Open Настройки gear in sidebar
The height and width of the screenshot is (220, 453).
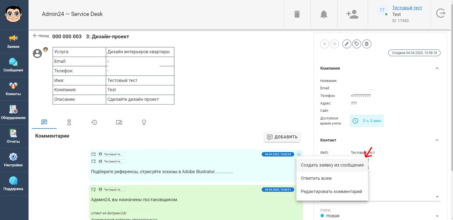click(13, 160)
